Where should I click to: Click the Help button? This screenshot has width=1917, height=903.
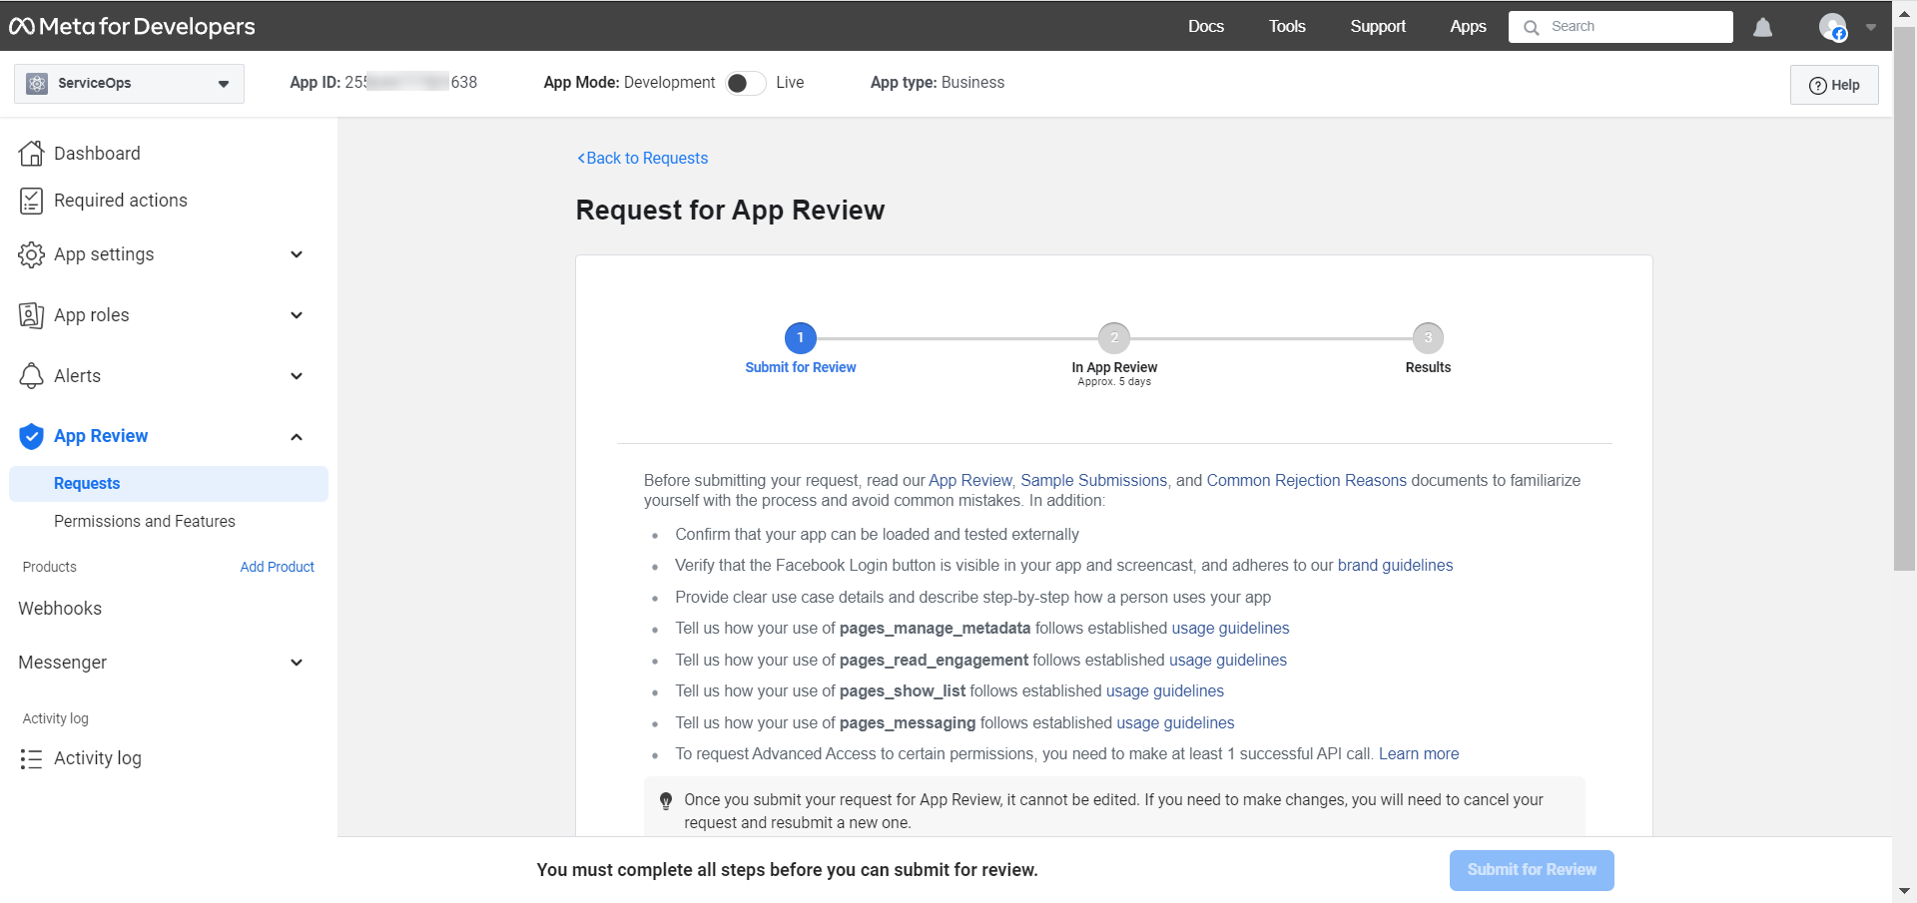pyautogui.click(x=1833, y=85)
